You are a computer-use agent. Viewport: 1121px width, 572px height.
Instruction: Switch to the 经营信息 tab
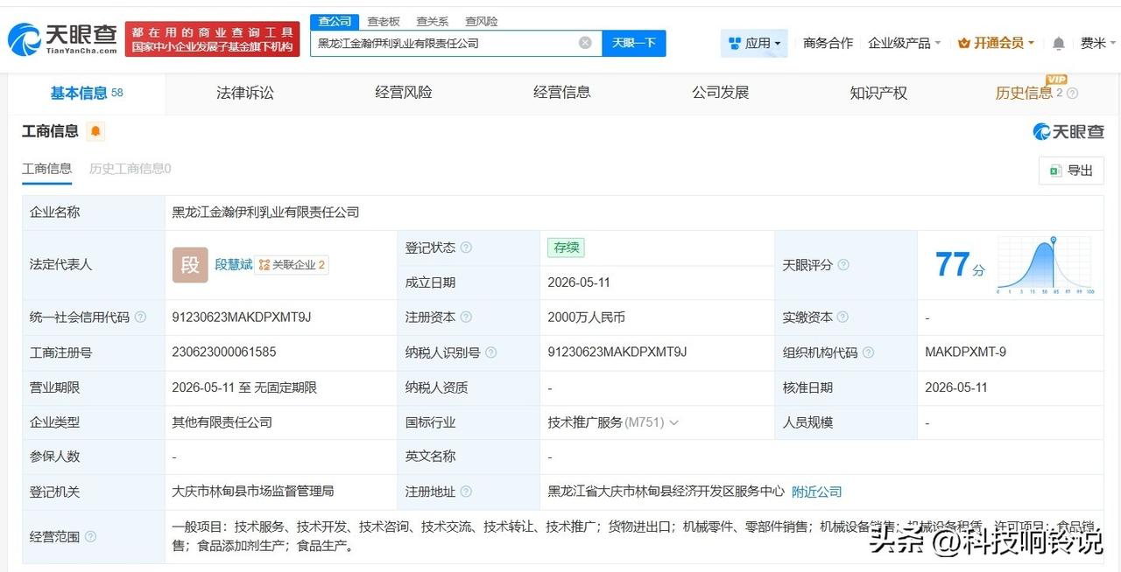click(562, 93)
